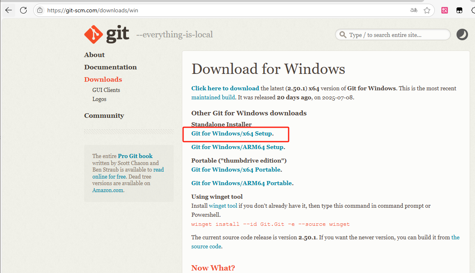Click 'Portable ("thumbdrive edition")' heading
Image resolution: width=475 pixels, height=273 pixels.
[x=239, y=160]
